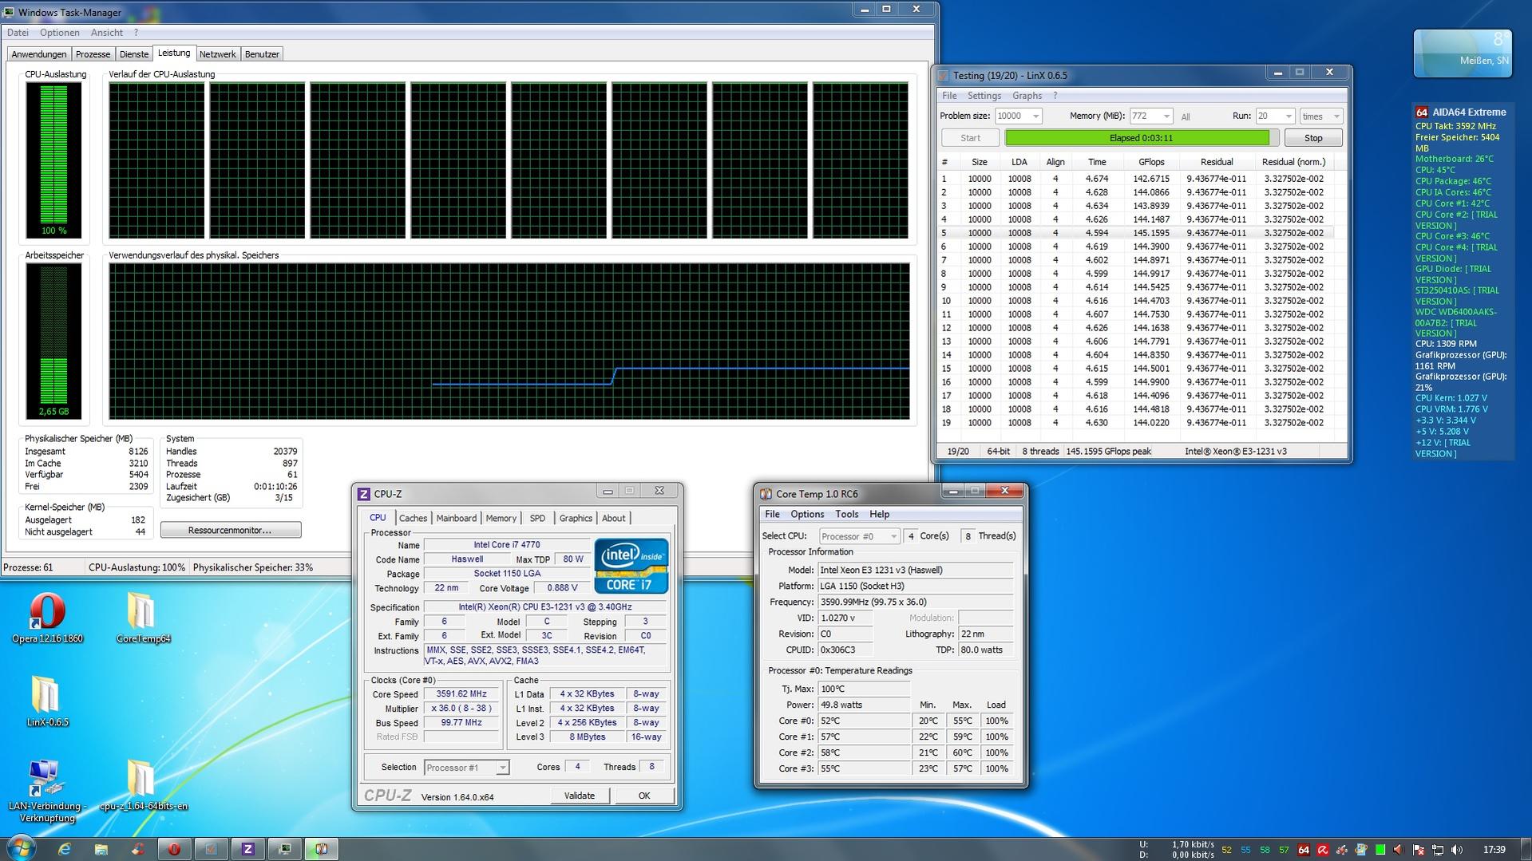The image size is (1532, 861).
Task: Click the LinX elapsed time progress bar
Action: [x=1141, y=138]
